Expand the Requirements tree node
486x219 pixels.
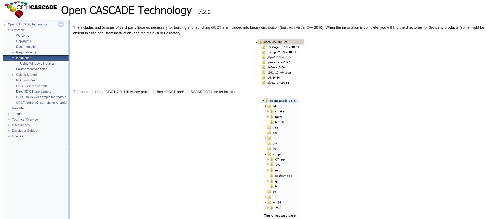click(13, 52)
